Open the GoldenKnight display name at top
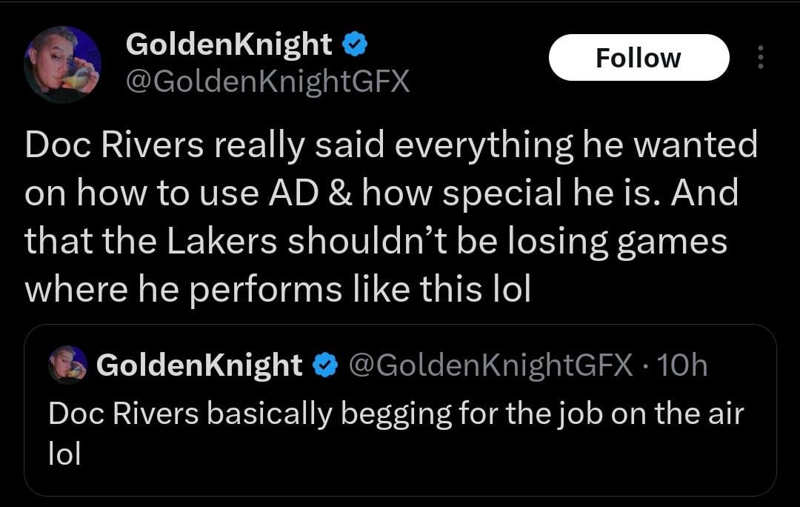This screenshot has width=800, height=507. coord(229,45)
